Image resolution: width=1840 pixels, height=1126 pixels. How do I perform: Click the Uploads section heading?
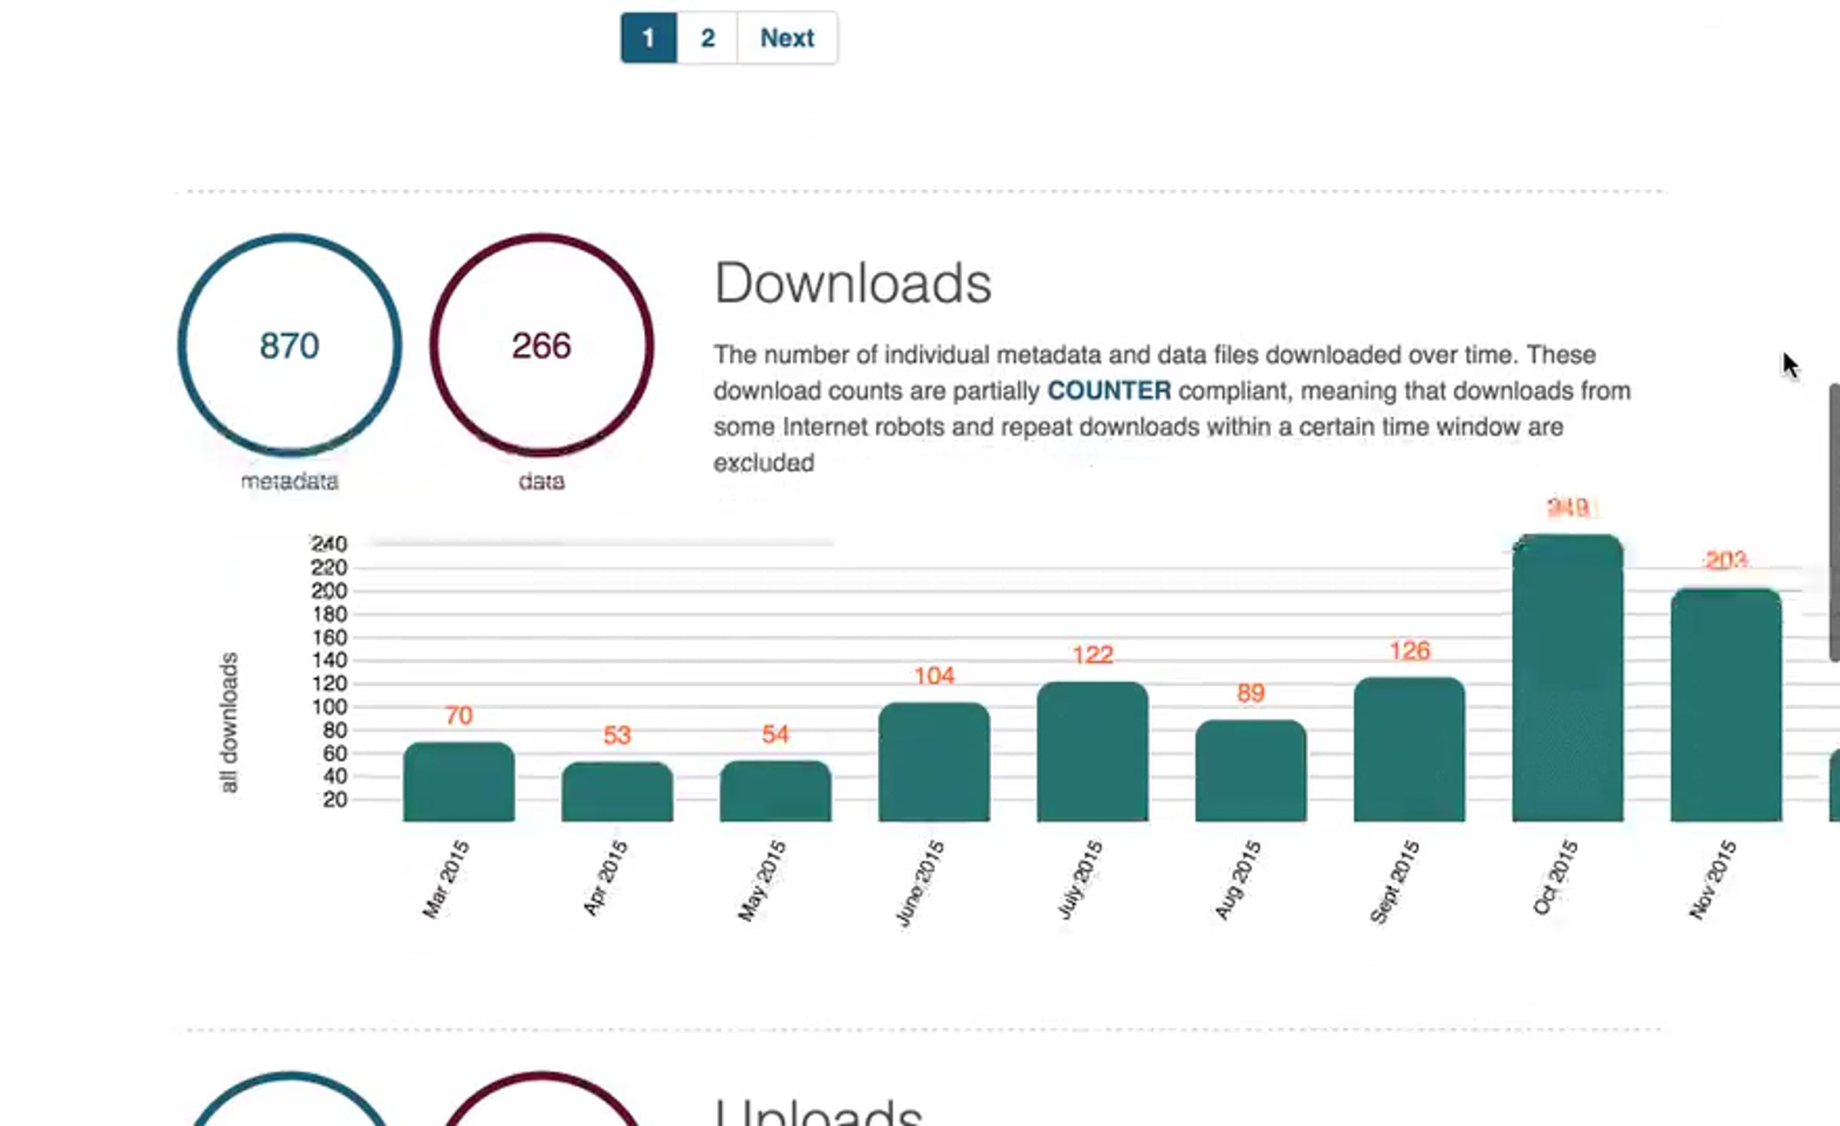[819, 1113]
